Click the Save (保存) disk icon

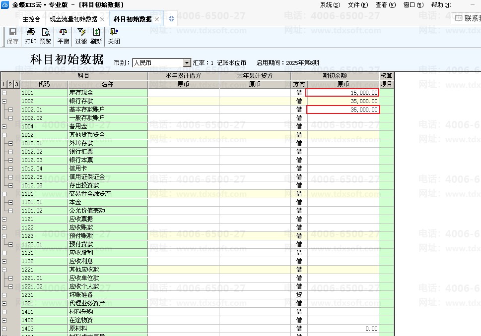[12, 37]
